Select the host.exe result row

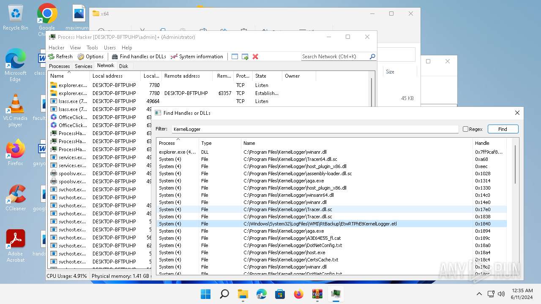pyautogui.click(x=331, y=252)
